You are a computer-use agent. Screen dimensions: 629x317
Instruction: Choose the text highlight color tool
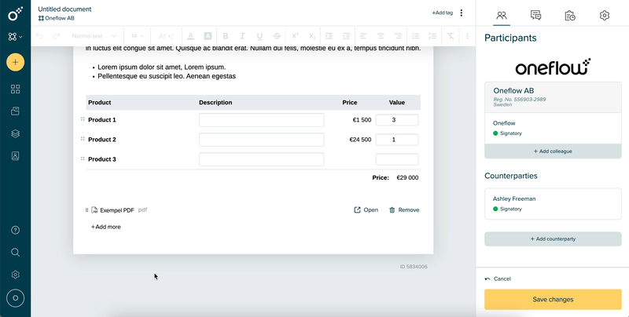click(x=208, y=36)
